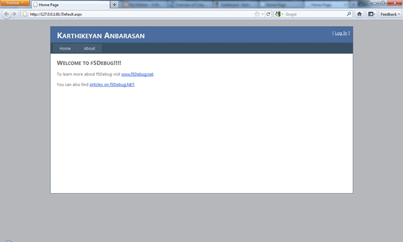The width and height of the screenshot is (403, 242).
Task: Open the About menu item
Action: (x=89, y=48)
